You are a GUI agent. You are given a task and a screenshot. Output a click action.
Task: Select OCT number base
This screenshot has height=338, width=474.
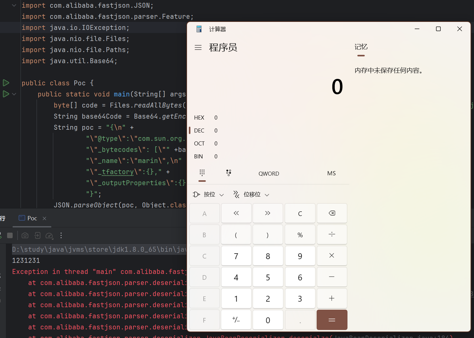tap(199, 144)
